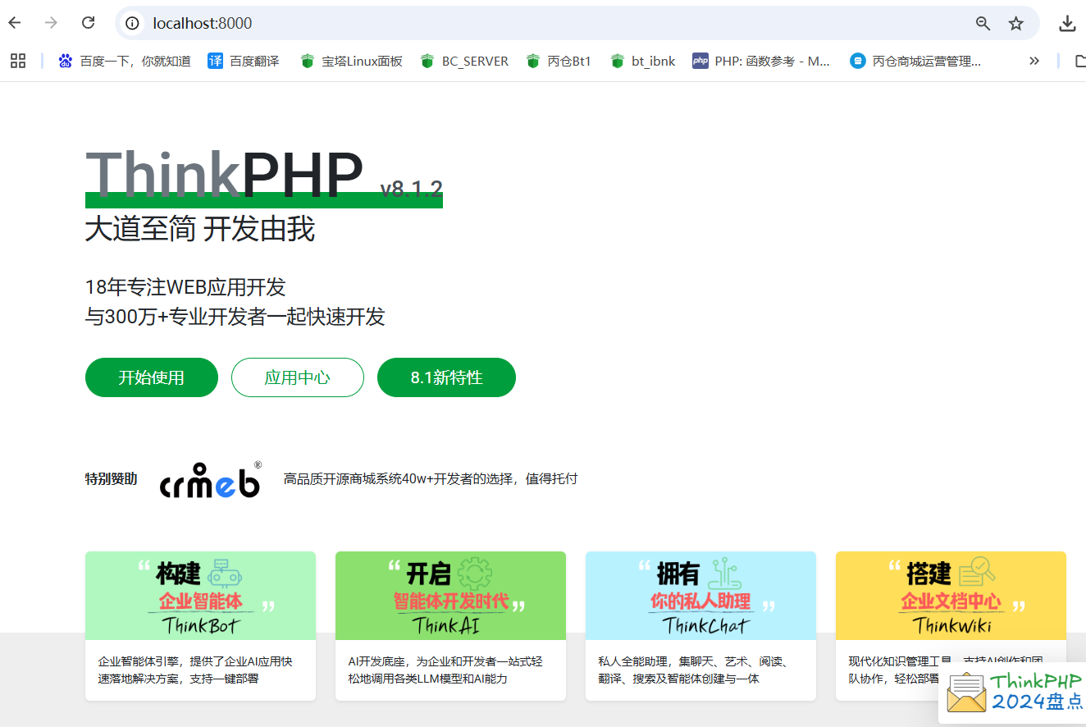Open bt_ibnk bookmark
Screen dimensions: 1086x727
click(643, 61)
